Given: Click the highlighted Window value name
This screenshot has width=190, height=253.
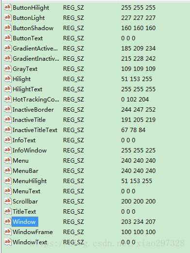Looking at the screenshot, I should tap(24, 222).
